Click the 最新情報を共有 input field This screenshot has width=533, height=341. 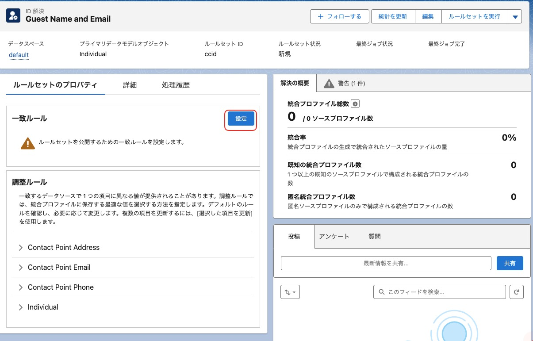pyautogui.click(x=386, y=263)
